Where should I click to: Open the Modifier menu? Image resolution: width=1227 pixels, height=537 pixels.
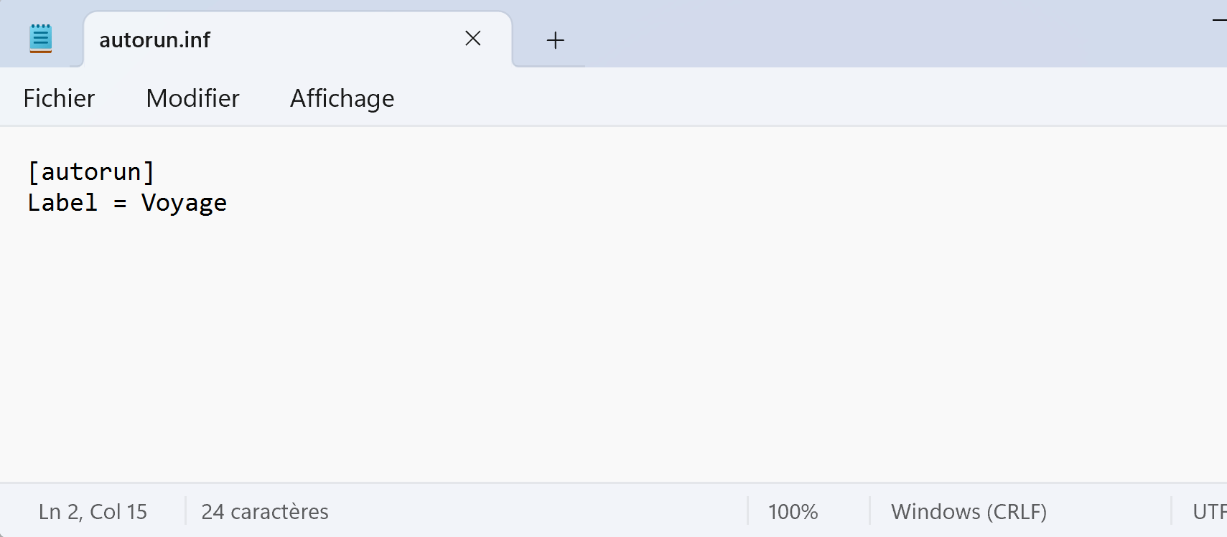(192, 98)
